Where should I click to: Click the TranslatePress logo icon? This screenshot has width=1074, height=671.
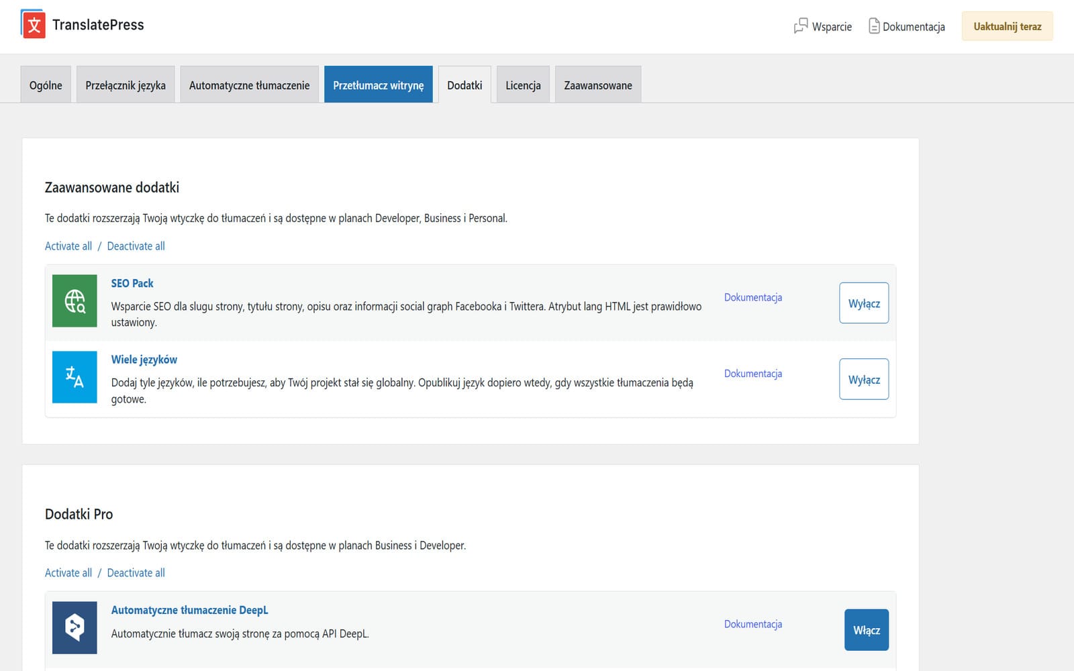point(33,24)
